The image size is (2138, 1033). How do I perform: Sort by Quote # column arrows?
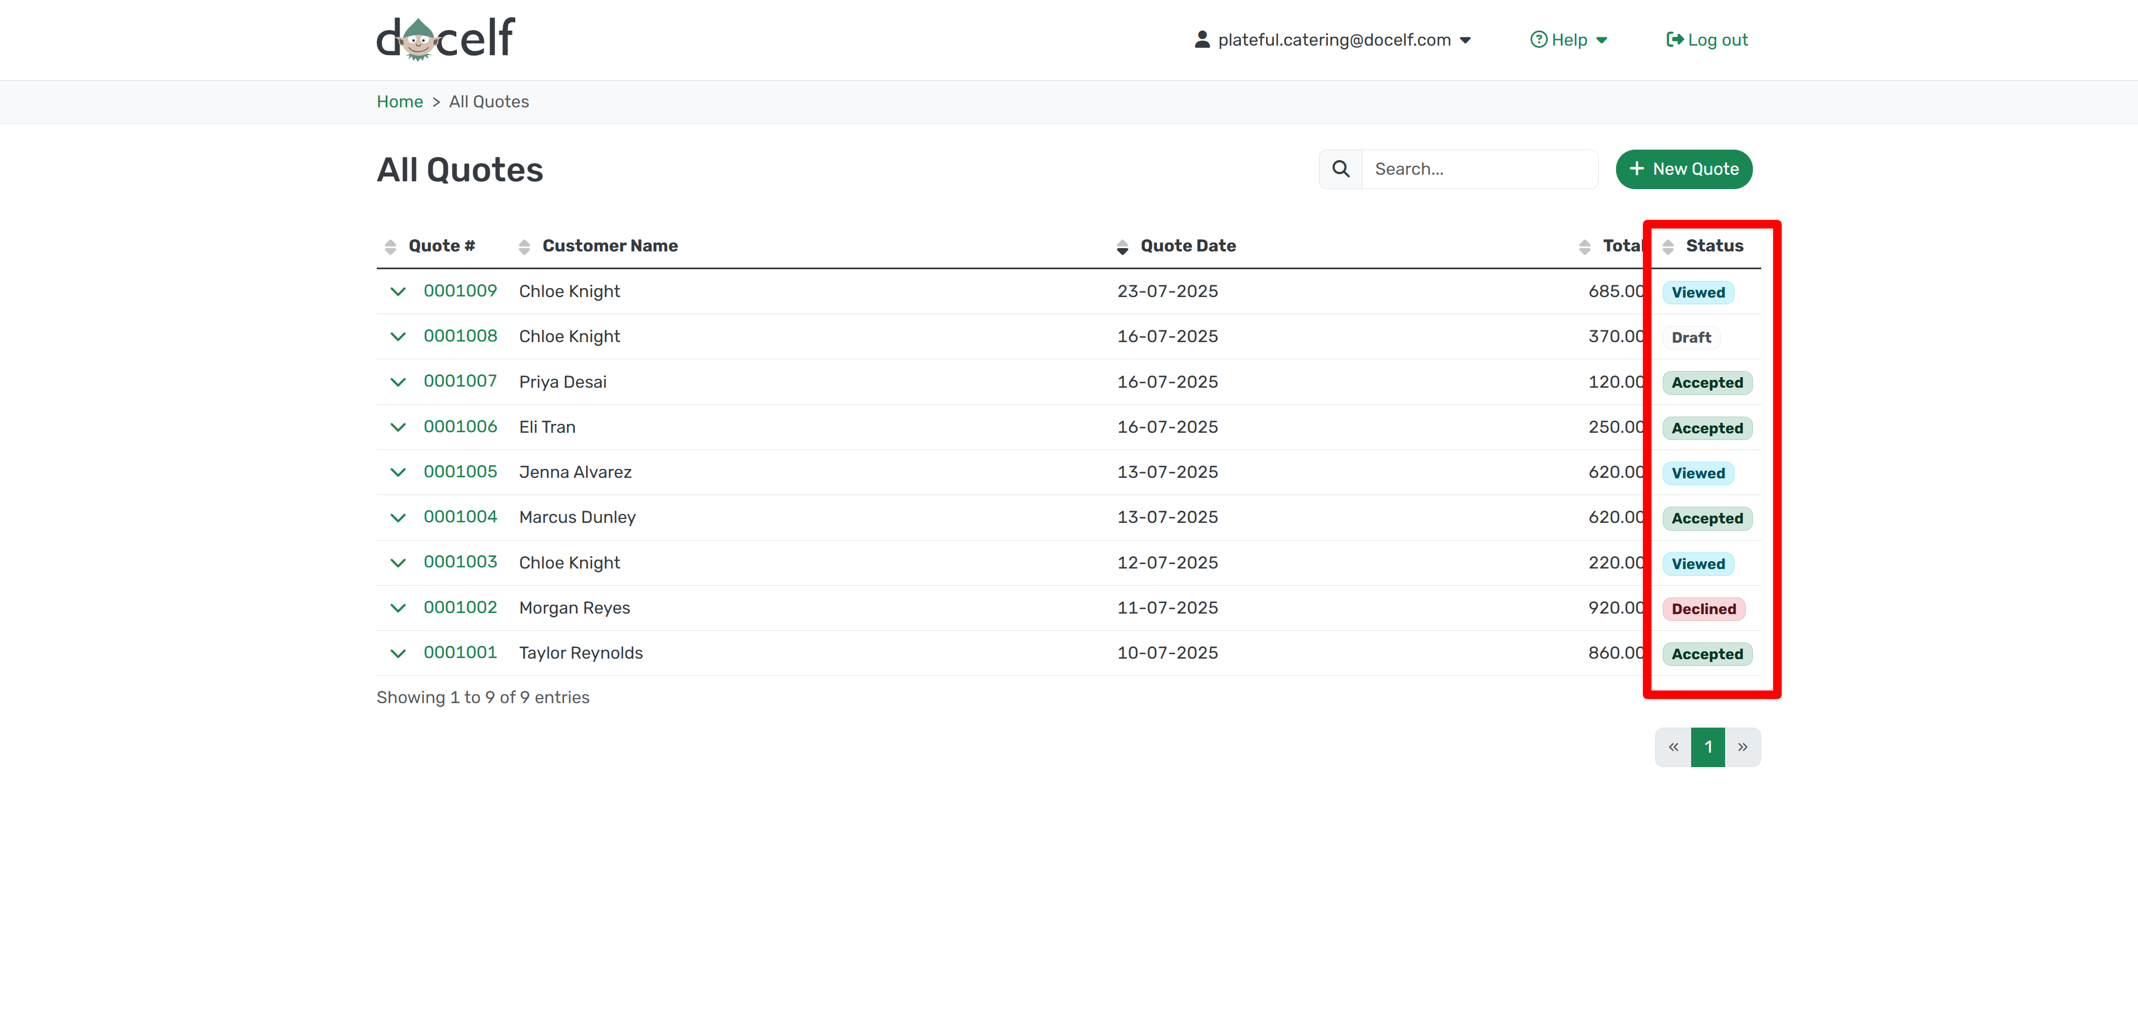[390, 246]
